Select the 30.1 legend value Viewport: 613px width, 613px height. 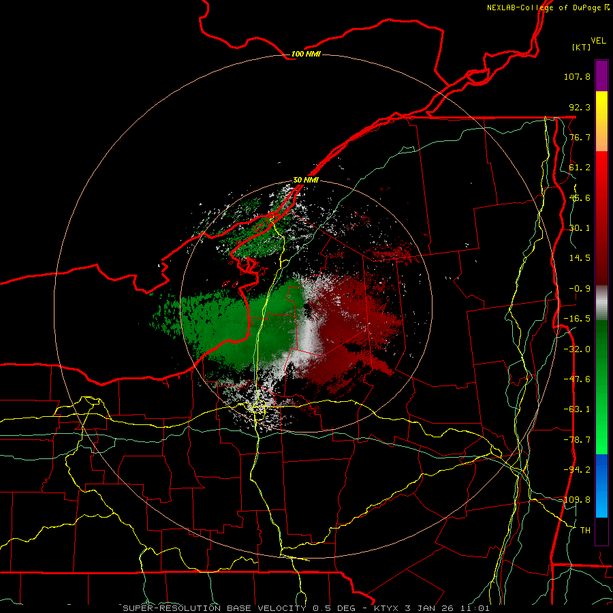point(580,228)
